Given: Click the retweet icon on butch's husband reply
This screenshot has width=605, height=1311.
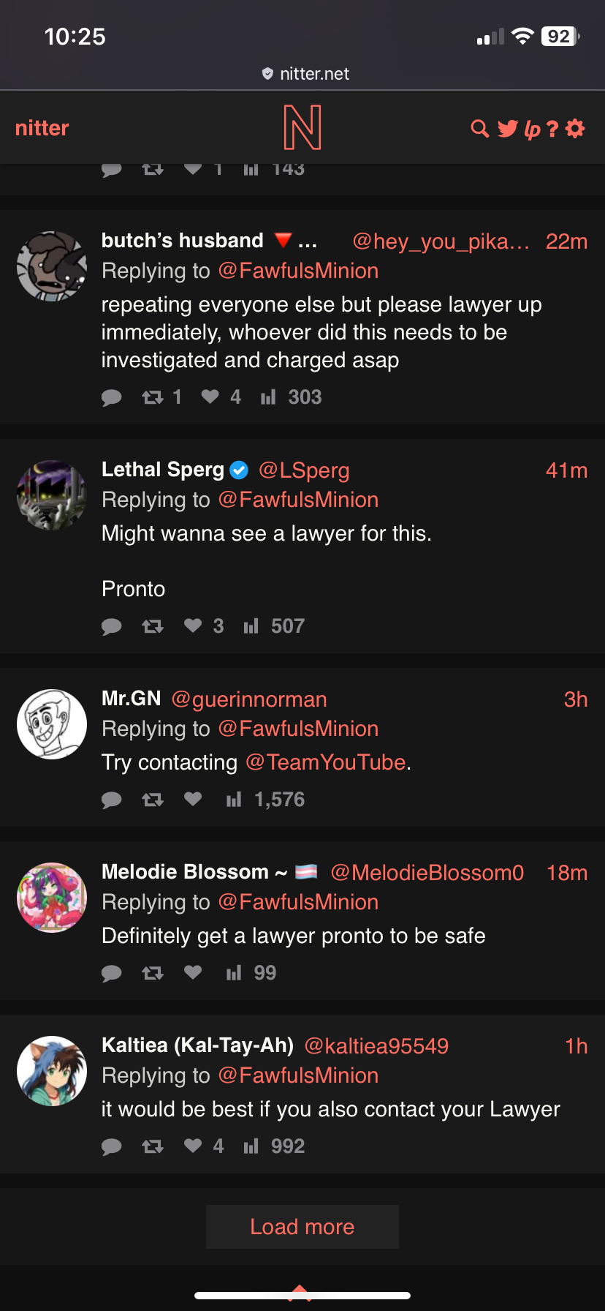Looking at the screenshot, I should click(153, 397).
